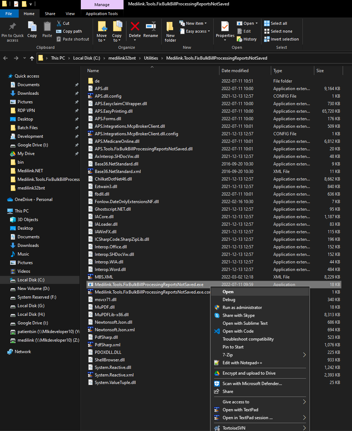Click Pin to Quick access icon
Viewport: 352px width, 431px height.
pyautogui.click(x=13, y=27)
